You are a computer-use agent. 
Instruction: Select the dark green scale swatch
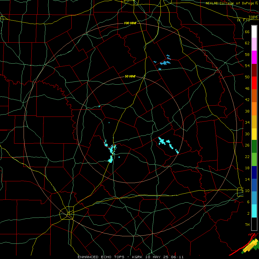(x=254, y=146)
